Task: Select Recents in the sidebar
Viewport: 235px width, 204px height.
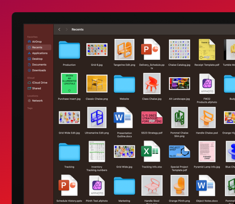Action: coord(39,47)
